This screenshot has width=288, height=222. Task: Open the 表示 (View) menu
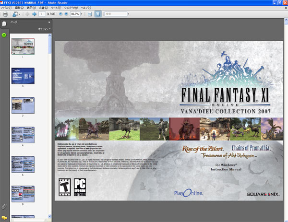point(31,8)
